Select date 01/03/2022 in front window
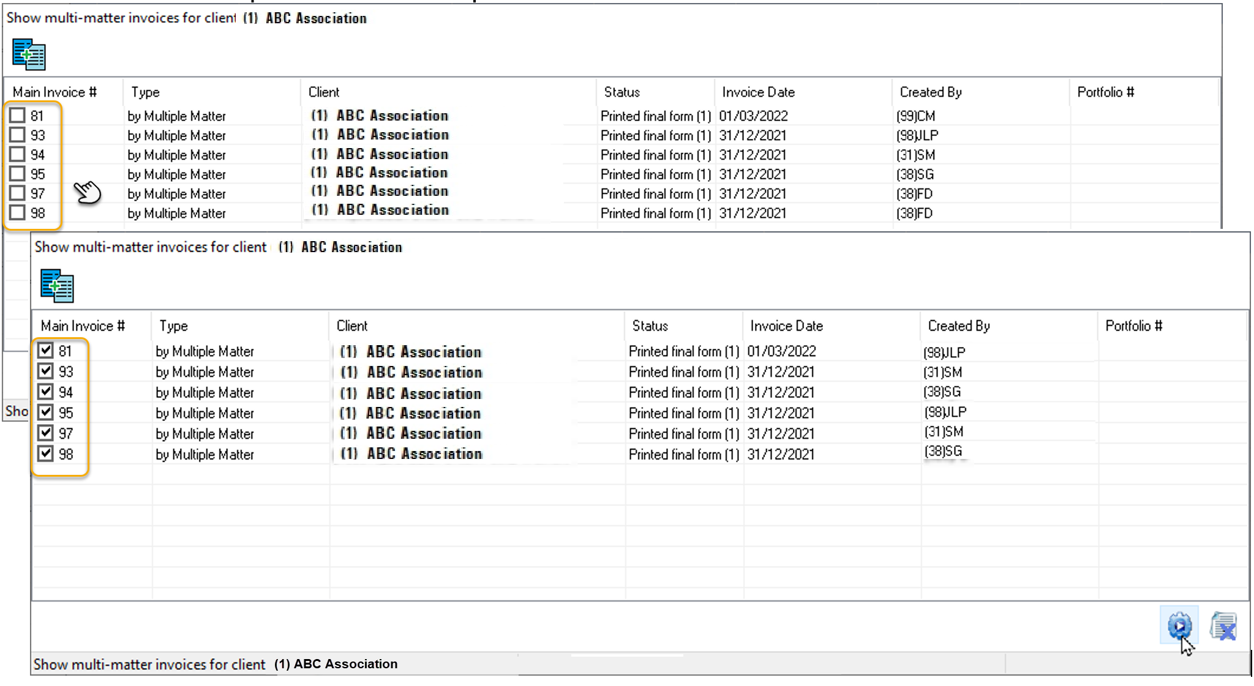 tap(781, 351)
